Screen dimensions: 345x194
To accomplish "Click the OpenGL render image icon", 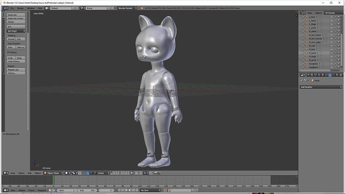I will [x=155, y=173].
